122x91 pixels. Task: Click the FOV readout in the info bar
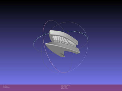[x=4, y=85]
